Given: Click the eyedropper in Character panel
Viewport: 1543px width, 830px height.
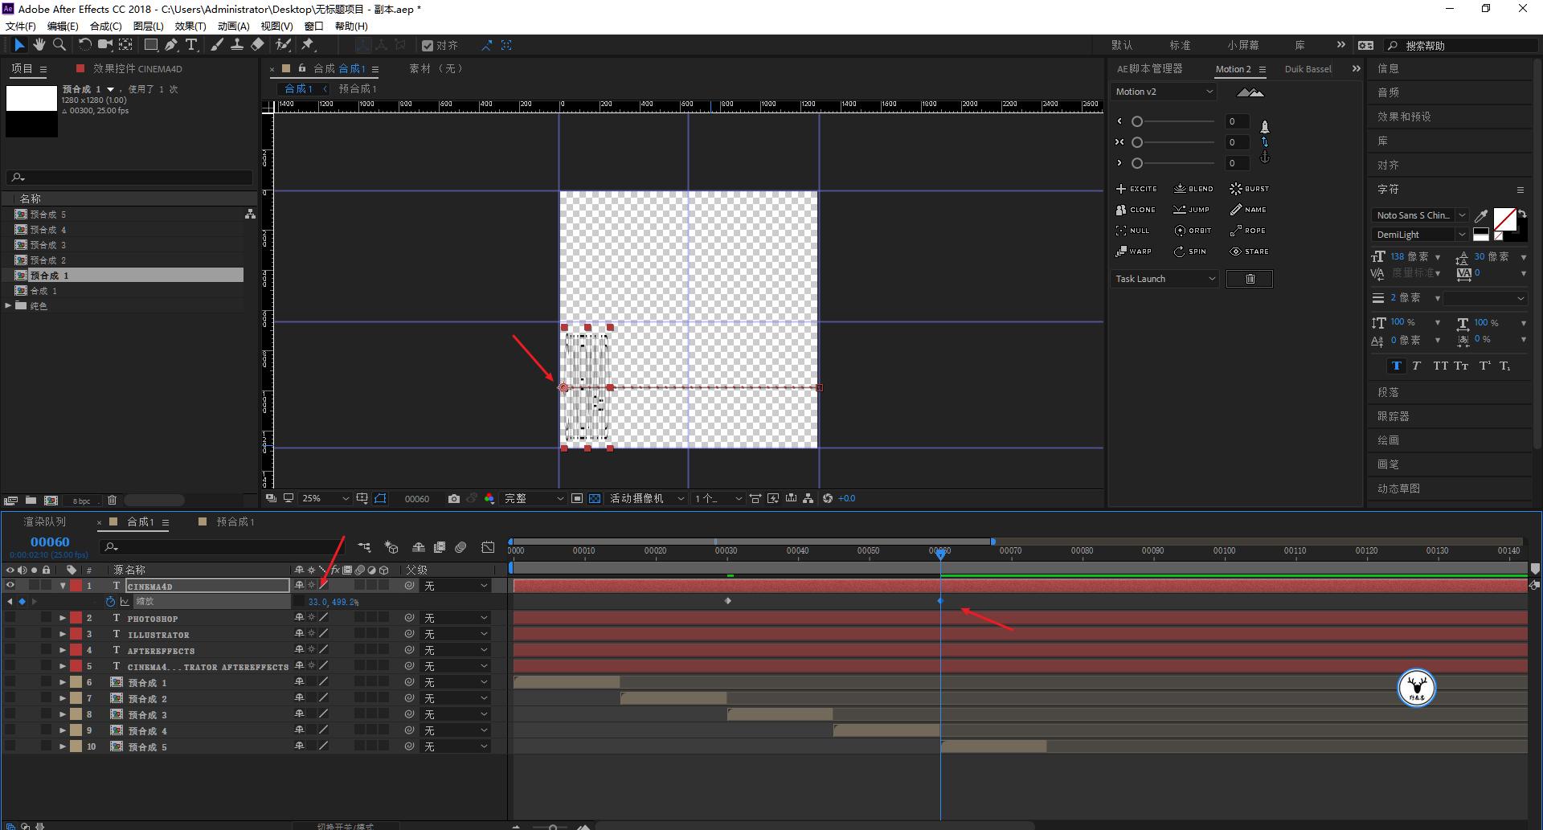Looking at the screenshot, I should click(x=1481, y=215).
